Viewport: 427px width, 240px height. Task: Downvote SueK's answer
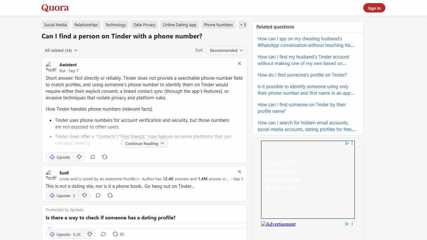pyautogui.click(x=84, y=195)
